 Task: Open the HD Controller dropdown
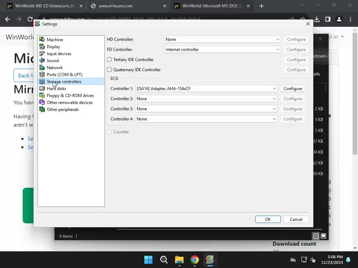[x=222, y=39]
